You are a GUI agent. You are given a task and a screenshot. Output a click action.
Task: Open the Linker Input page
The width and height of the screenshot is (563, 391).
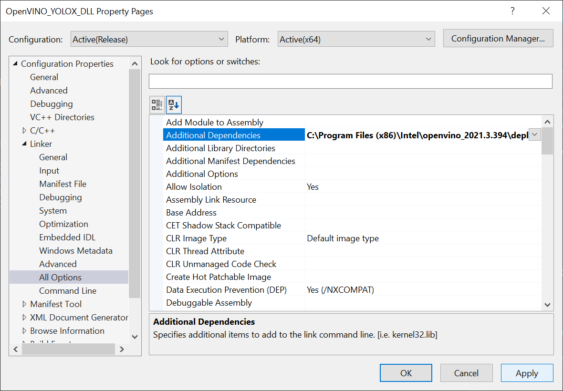(49, 171)
